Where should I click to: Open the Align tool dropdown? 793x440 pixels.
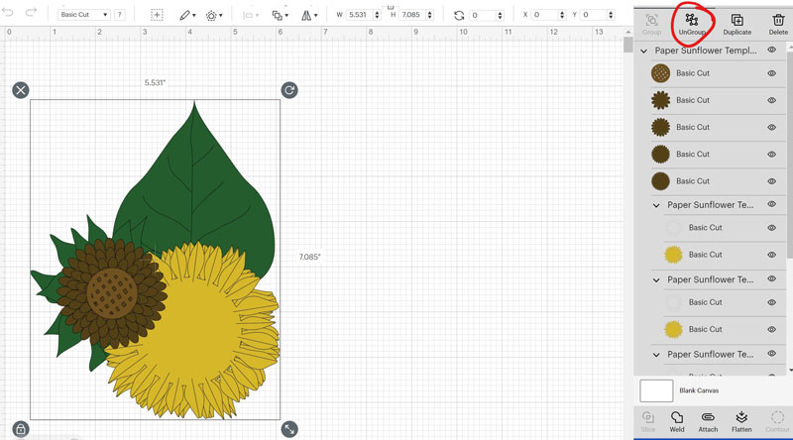pos(251,15)
